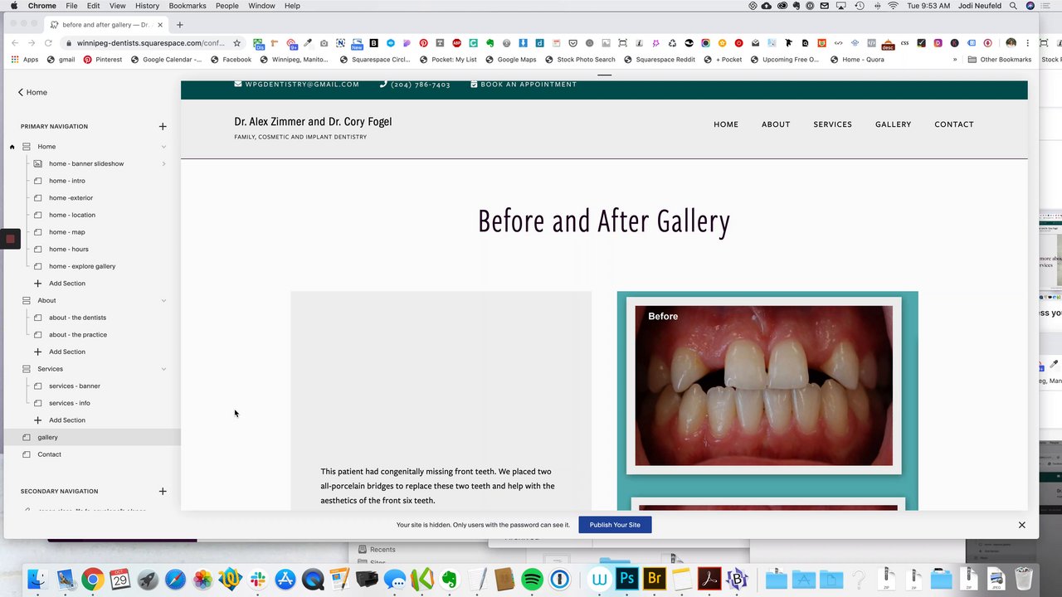The image size is (1062, 597).
Task: Open about - the practice page
Action: (x=78, y=335)
